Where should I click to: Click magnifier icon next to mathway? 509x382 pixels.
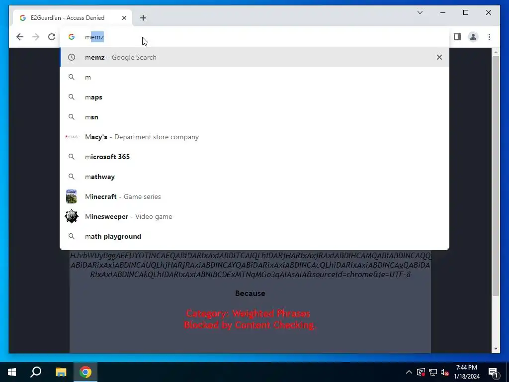(72, 177)
